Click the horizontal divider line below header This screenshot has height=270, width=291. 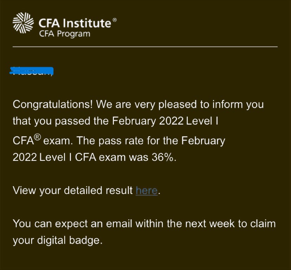click(x=145, y=46)
